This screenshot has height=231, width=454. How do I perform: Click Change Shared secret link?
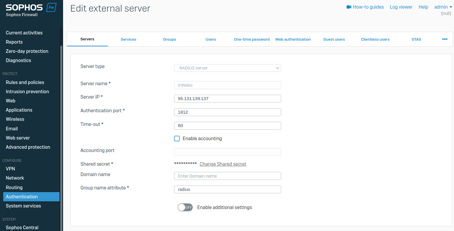pos(223,164)
